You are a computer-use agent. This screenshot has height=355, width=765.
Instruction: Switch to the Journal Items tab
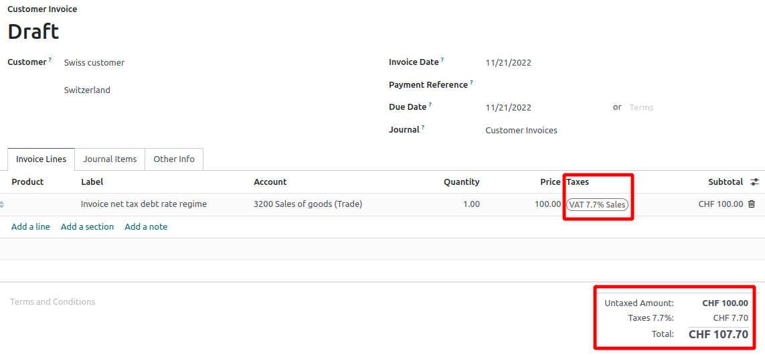click(110, 159)
